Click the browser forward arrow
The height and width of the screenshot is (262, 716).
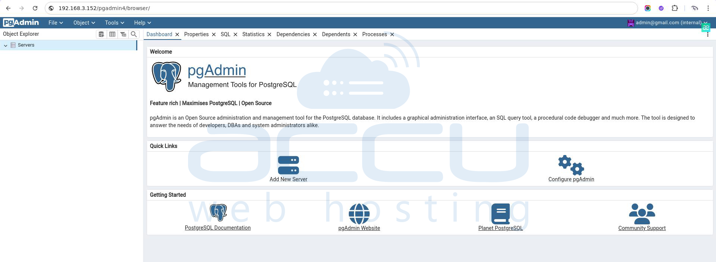coord(21,8)
